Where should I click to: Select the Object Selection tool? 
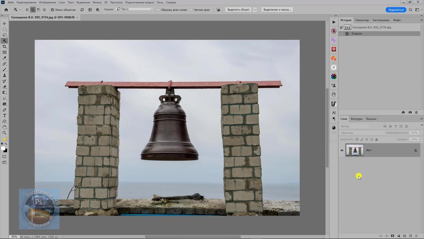click(4, 41)
